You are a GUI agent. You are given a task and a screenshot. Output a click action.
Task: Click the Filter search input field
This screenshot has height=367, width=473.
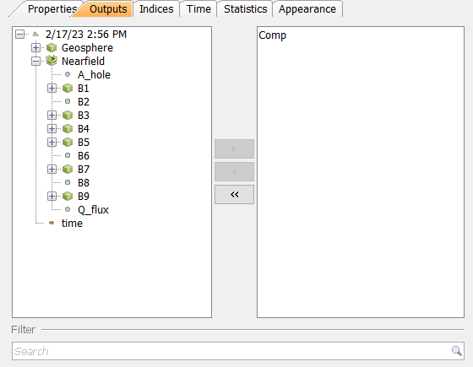237,351
